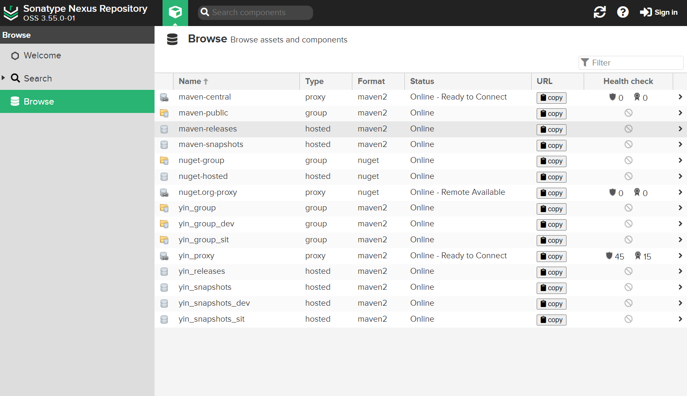Open yin_releases row chevron
The image size is (687, 396).
pyautogui.click(x=680, y=271)
